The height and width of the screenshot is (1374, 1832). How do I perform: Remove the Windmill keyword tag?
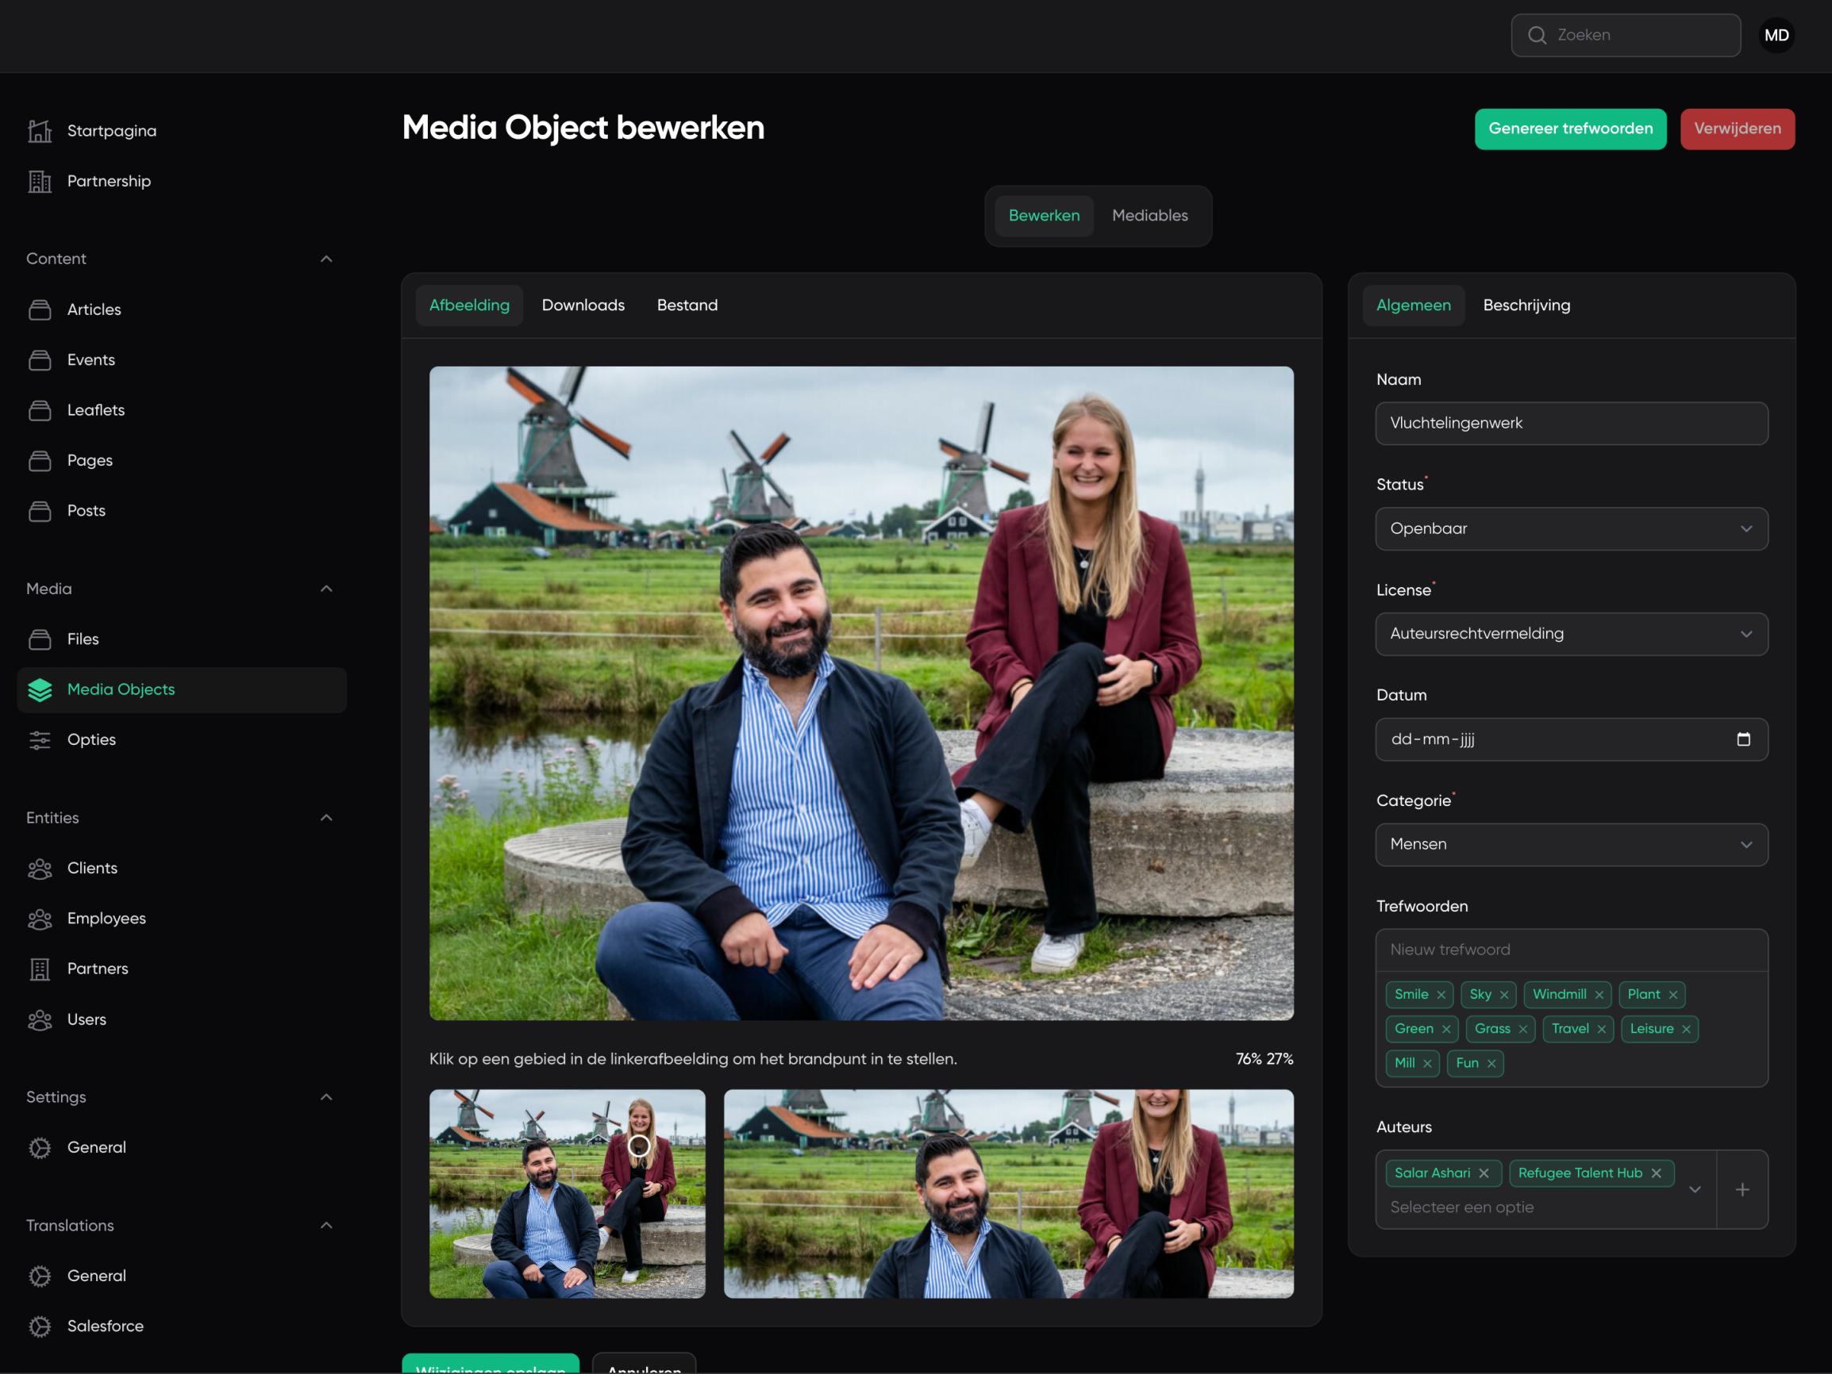pos(1599,995)
